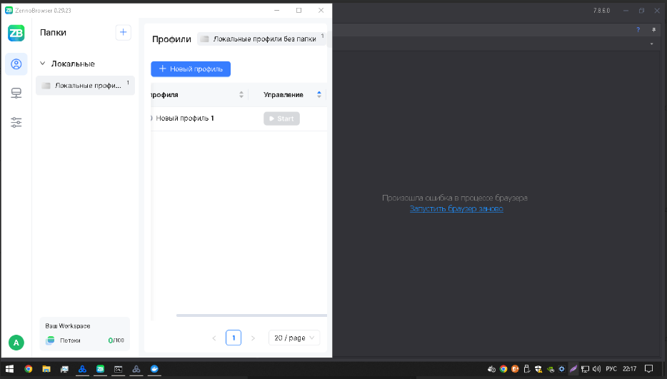The image size is (667, 379).
Task: Click the USB safely remove tray icon
Action: (526, 369)
